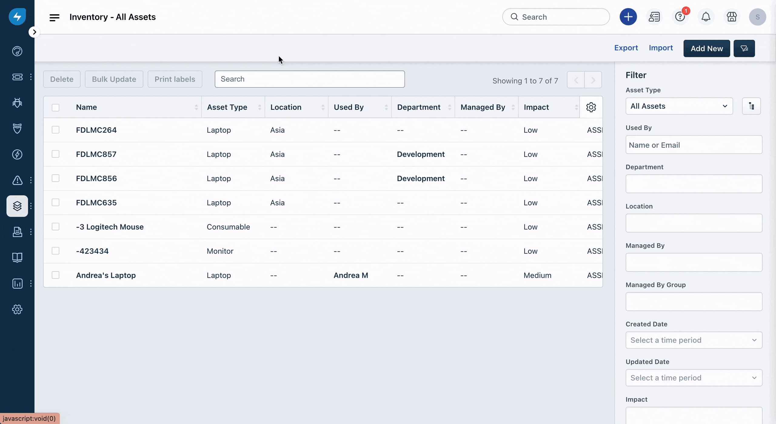The width and height of the screenshot is (776, 424).
Task: Expand Created Date time period dropdown
Action: coord(694,340)
